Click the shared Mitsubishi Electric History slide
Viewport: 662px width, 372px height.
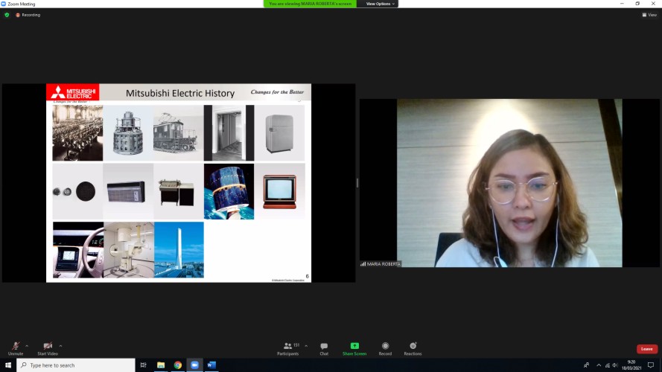tap(179, 182)
